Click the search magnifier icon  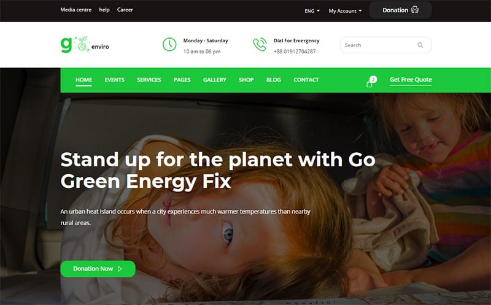pyautogui.click(x=420, y=45)
